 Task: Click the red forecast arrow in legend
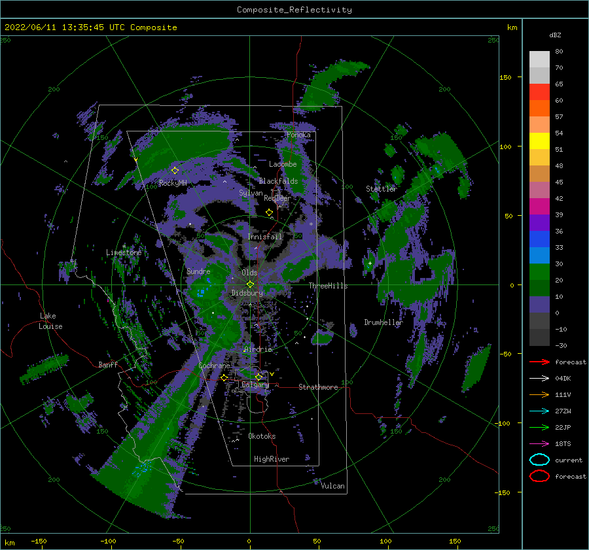539,362
